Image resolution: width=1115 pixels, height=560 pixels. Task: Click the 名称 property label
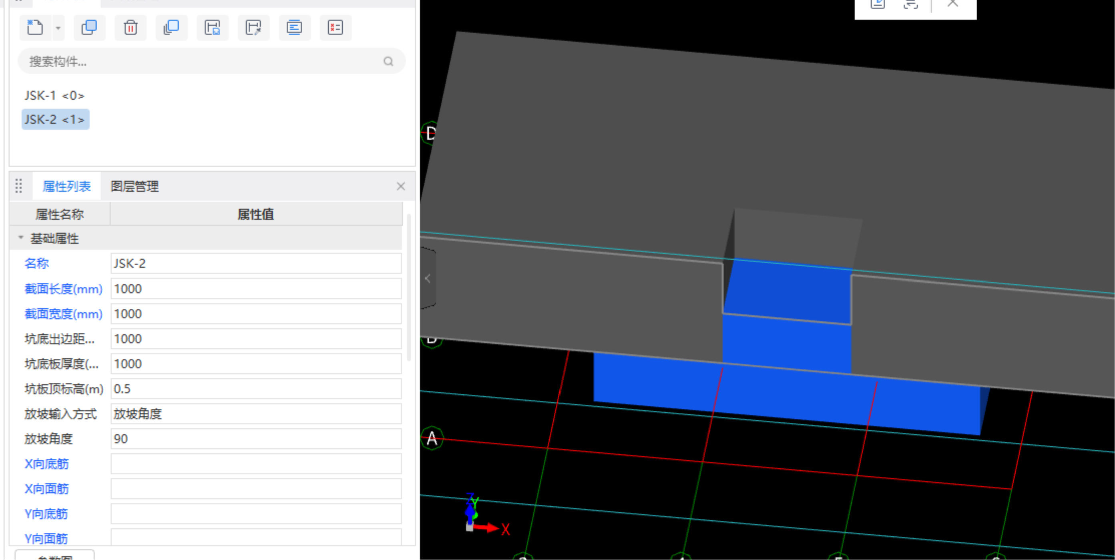click(37, 263)
